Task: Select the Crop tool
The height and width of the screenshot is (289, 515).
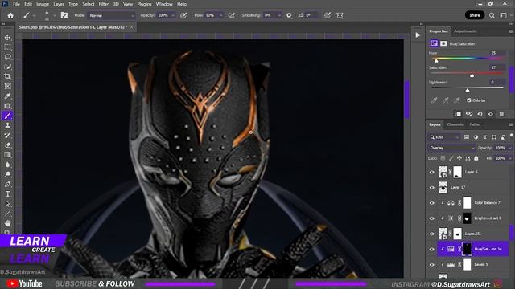Action: coord(7,77)
